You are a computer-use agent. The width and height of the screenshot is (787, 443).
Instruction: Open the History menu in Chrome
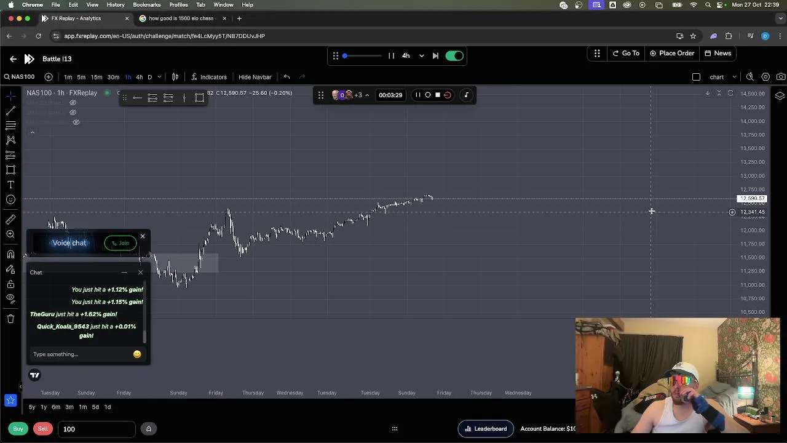click(116, 5)
